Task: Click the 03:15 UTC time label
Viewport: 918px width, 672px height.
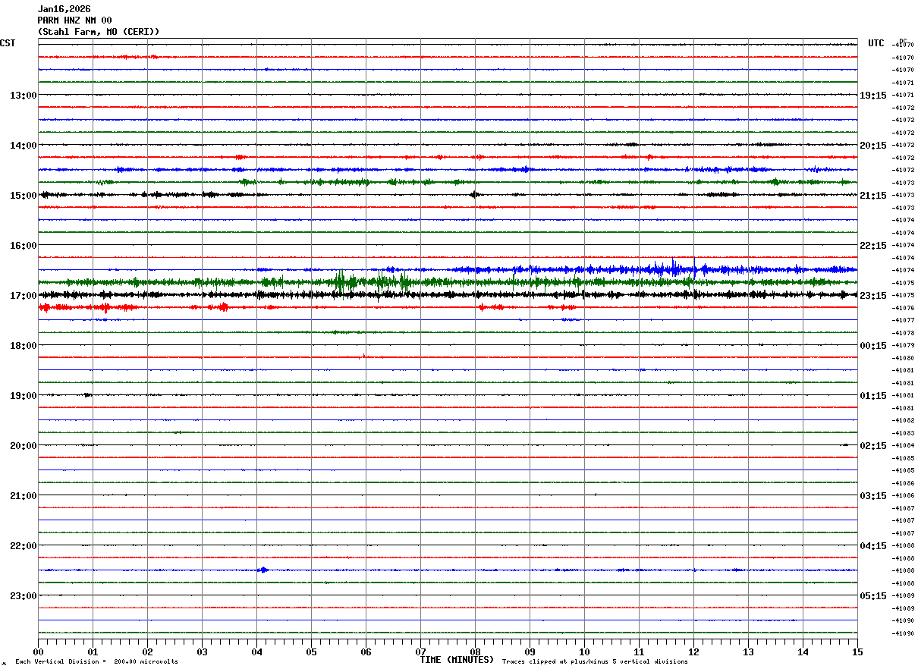Action: point(873,496)
